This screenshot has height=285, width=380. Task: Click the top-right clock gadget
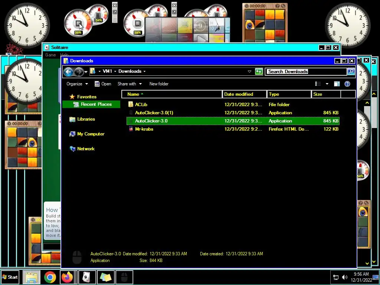[x=348, y=25]
